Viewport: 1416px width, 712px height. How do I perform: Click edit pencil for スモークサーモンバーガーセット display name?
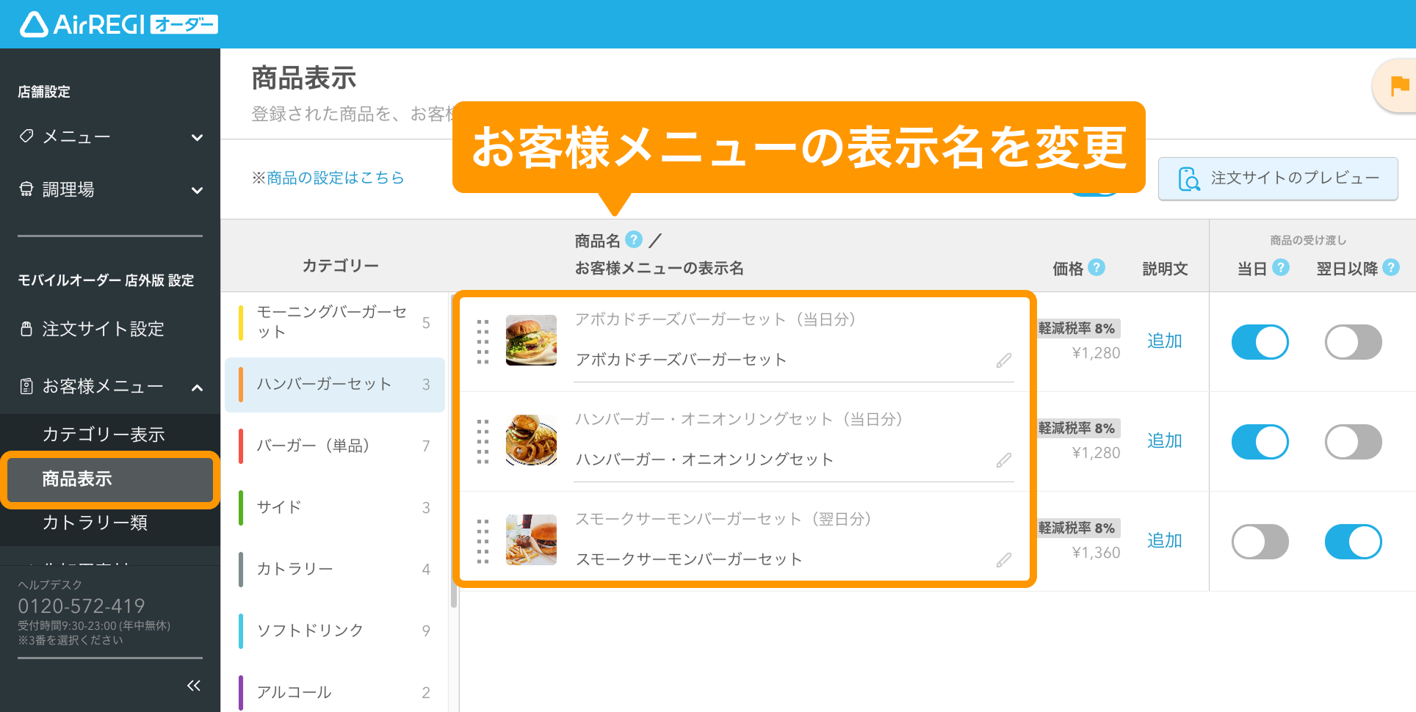1004,560
